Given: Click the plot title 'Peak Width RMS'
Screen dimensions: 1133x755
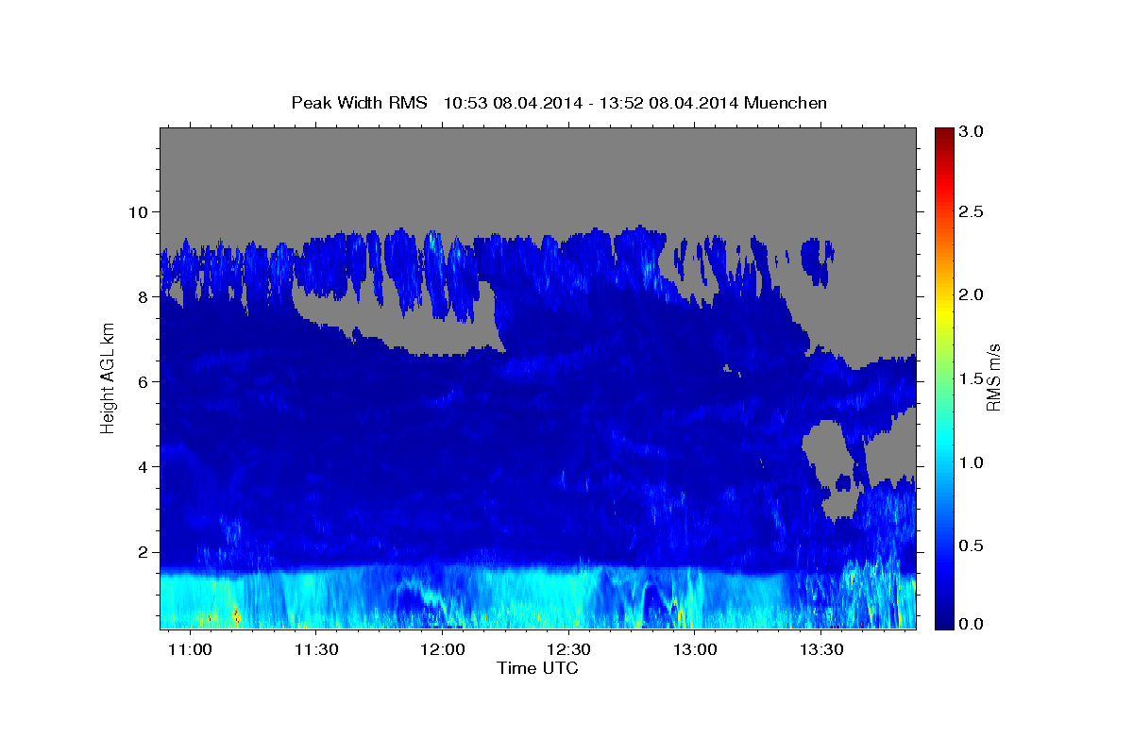Looking at the screenshot, I should coord(360,103).
